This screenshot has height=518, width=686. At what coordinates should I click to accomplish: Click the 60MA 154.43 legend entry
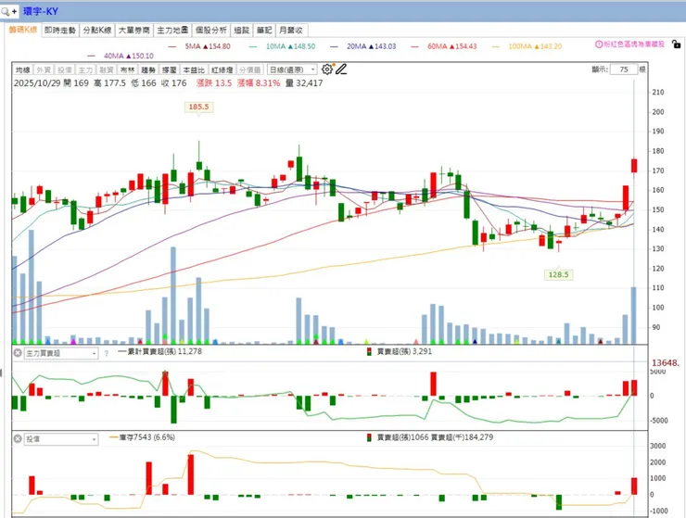pos(444,46)
